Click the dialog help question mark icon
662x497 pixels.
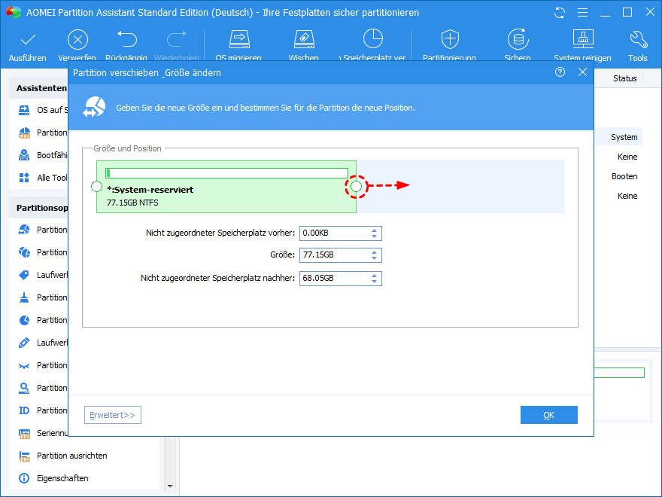[560, 72]
